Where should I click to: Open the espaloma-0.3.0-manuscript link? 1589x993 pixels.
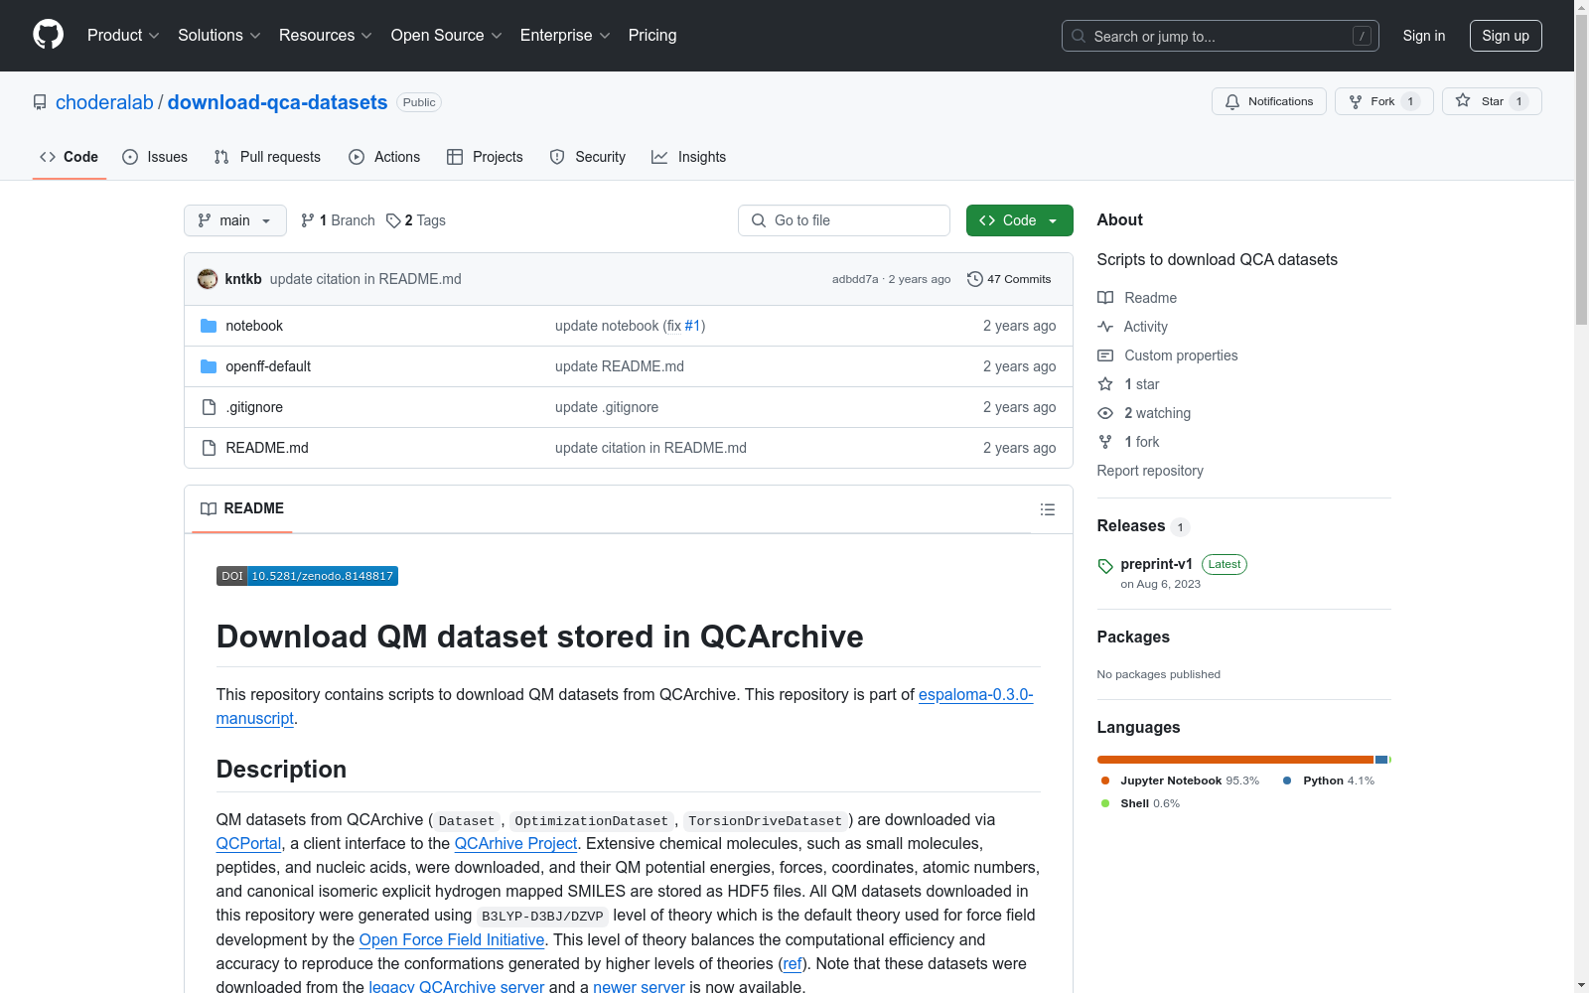pyautogui.click(x=625, y=707)
